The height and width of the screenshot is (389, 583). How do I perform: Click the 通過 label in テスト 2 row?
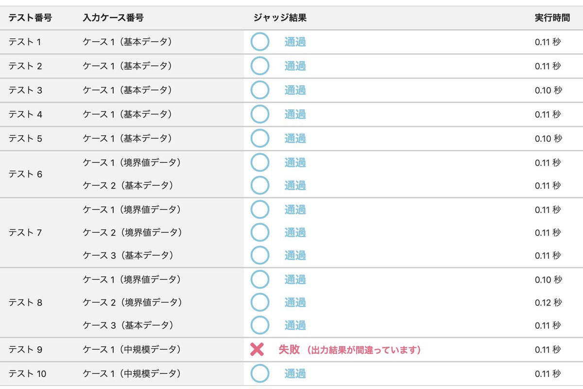[x=295, y=66]
